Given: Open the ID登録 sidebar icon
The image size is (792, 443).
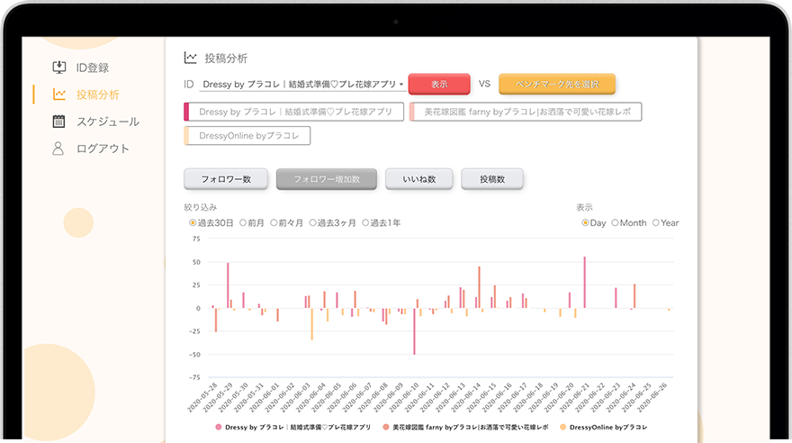Looking at the screenshot, I should (x=59, y=68).
